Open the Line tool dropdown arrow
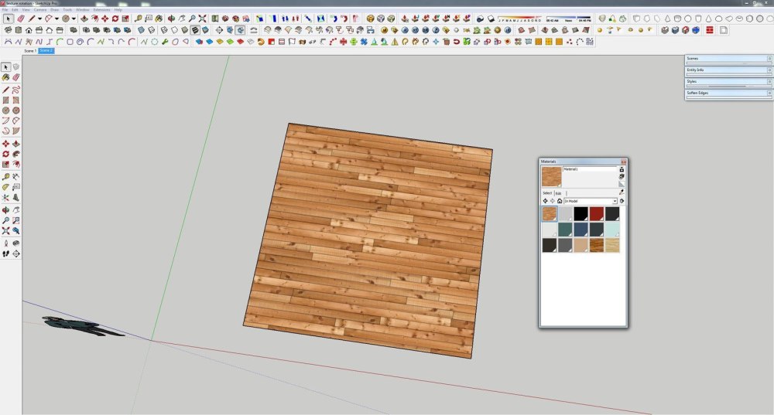774x415 pixels. (x=39, y=19)
